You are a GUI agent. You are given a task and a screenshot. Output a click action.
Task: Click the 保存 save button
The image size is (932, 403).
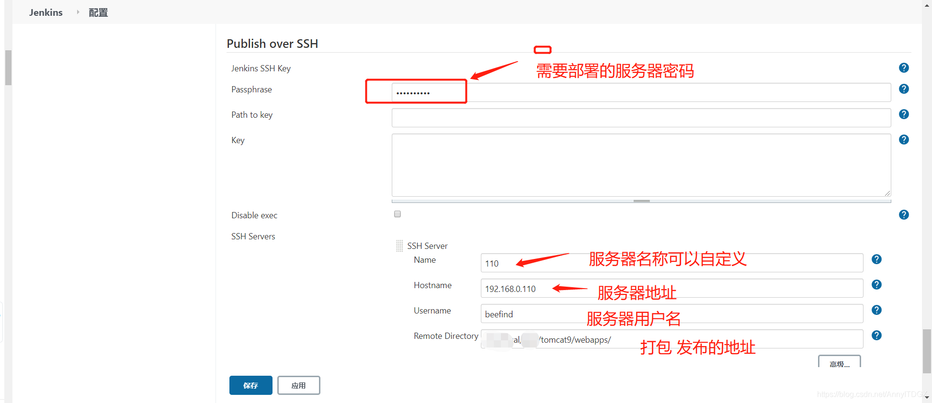coord(251,385)
